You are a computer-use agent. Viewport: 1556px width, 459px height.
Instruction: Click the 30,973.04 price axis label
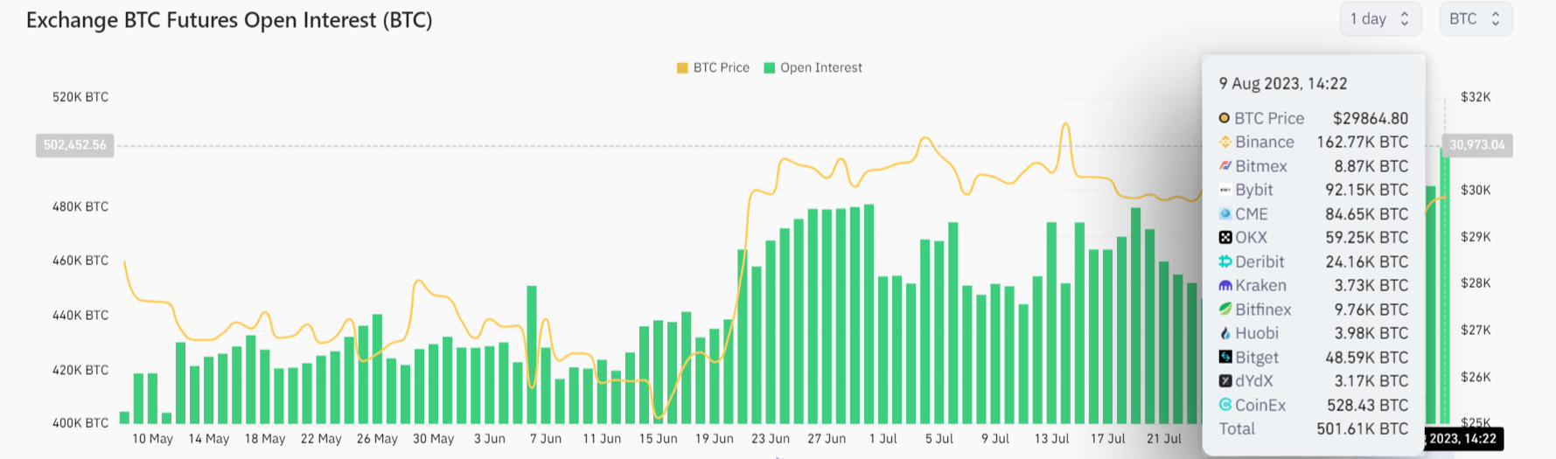1477,145
